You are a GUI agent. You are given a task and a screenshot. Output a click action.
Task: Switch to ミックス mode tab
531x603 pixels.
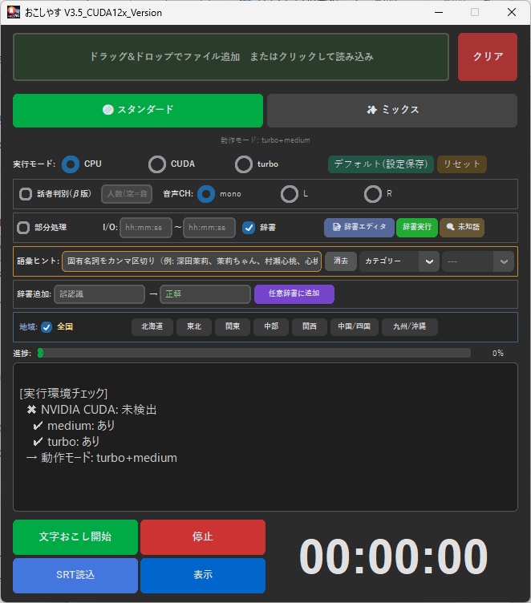[392, 111]
